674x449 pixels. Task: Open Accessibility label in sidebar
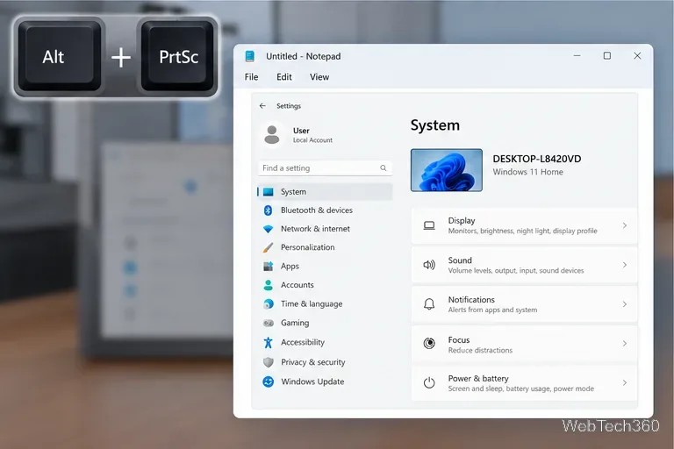click(303, 342)
